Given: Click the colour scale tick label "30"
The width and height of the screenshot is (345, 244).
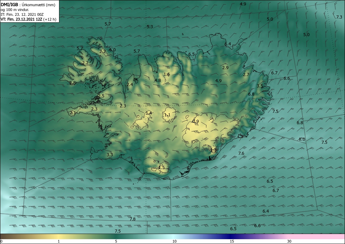Looking at the screenshot, I should tap(289, 242).
